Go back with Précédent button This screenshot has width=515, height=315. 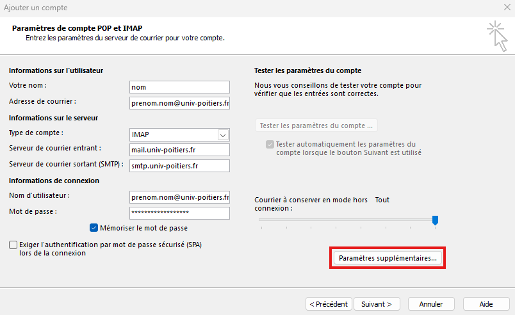[328, 303]
